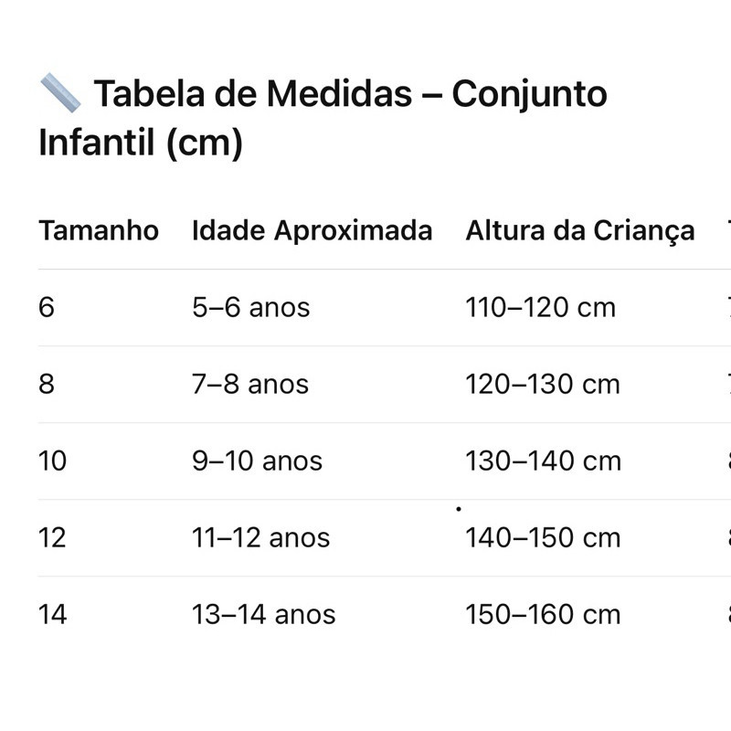731x731 pixels.
Task: Select the '11–12 anos' cell
Action: (x=260, y=538)
